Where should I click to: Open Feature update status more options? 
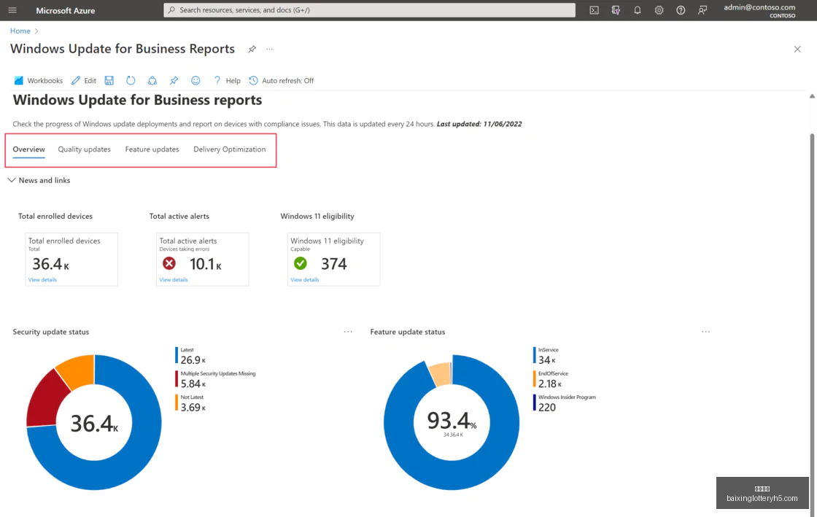(x=705, y=332)
